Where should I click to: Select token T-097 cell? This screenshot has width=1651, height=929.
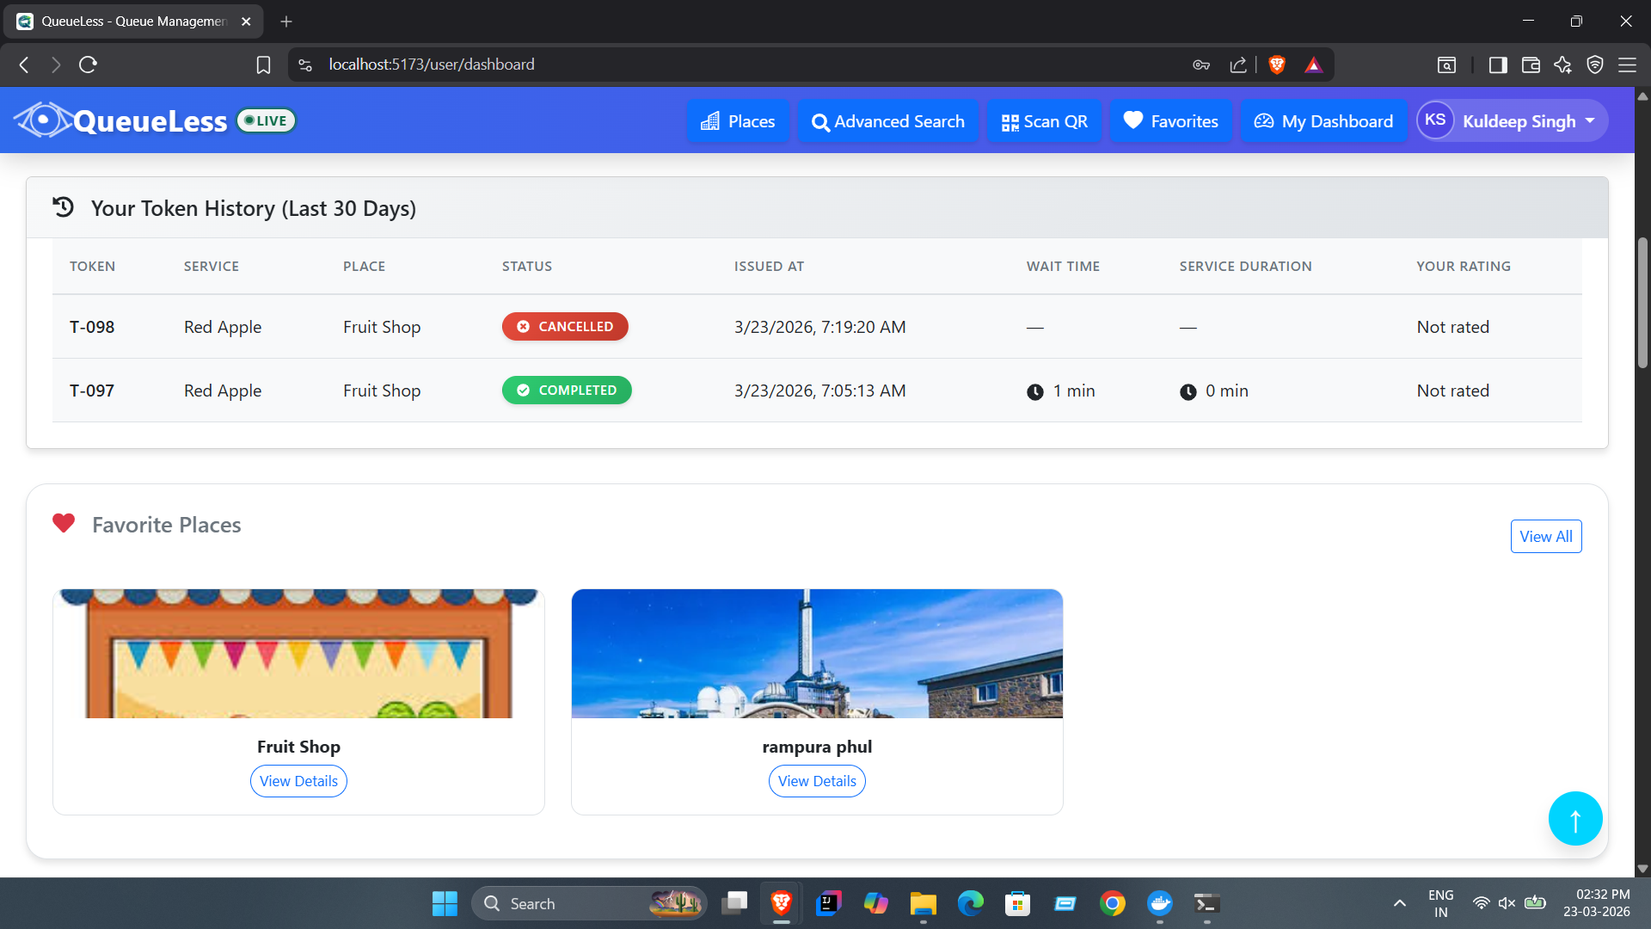pyautogui.click(x=92, y=391)
